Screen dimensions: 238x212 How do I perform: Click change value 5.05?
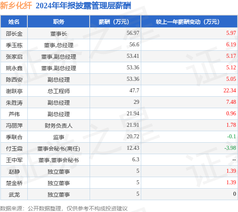(231, 79)
